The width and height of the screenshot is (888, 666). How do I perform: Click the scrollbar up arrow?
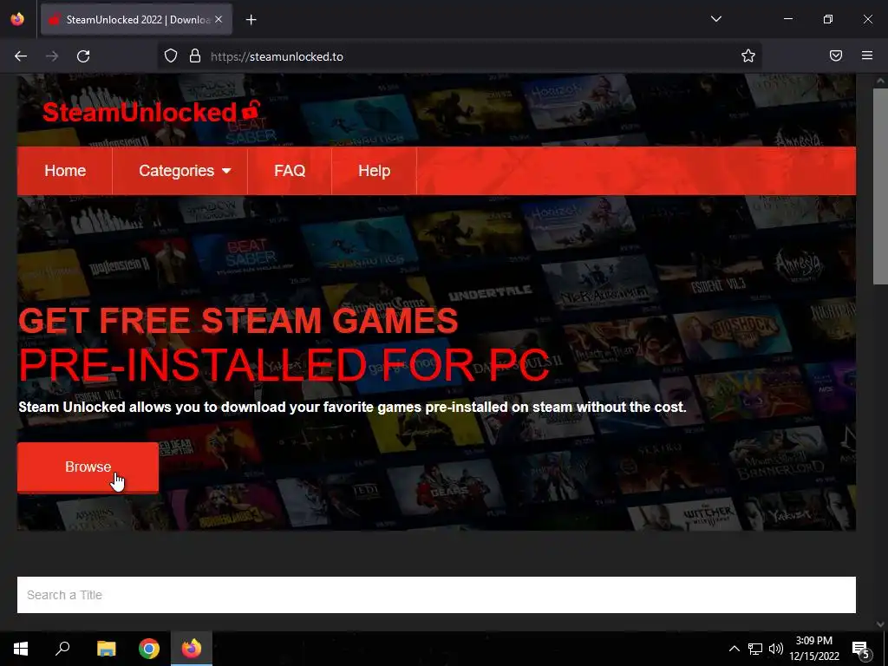pos(880,81)
